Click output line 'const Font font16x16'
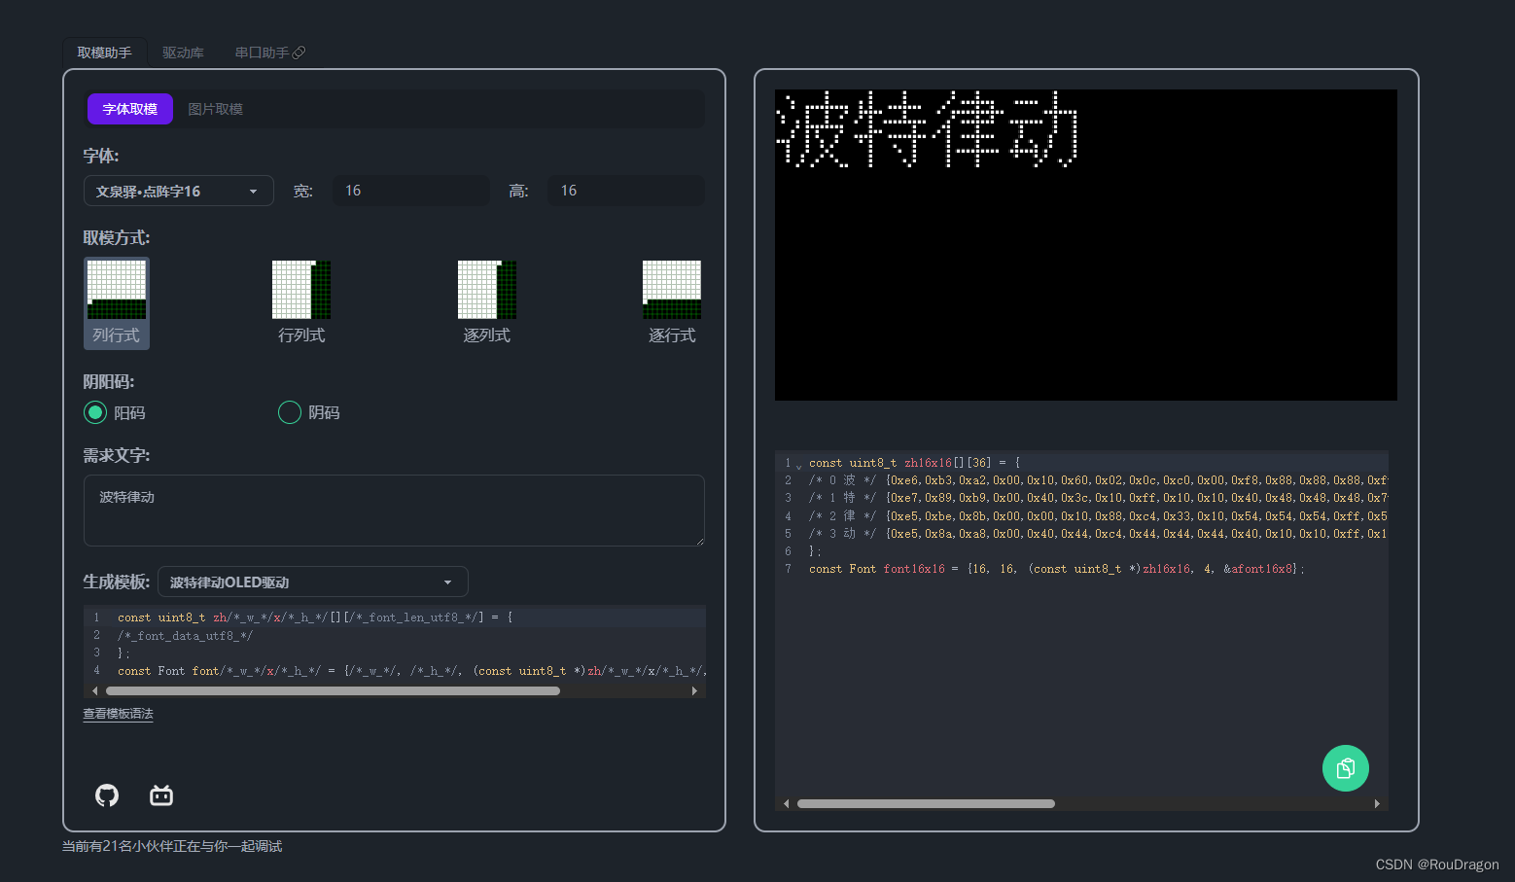The height and width of the screenshot is (882, 1515). click(x=1057, y=569)
